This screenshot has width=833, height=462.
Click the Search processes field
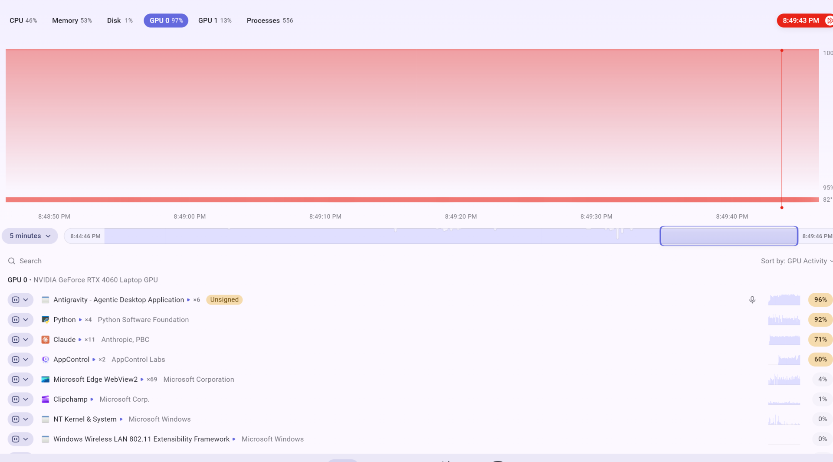coord(30,261)
